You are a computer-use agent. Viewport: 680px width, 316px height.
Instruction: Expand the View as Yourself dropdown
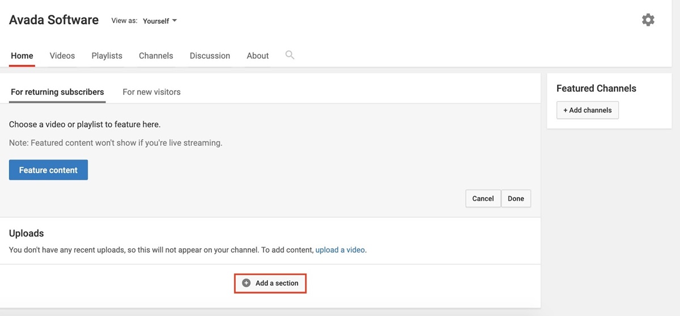[x=159, y=21]
